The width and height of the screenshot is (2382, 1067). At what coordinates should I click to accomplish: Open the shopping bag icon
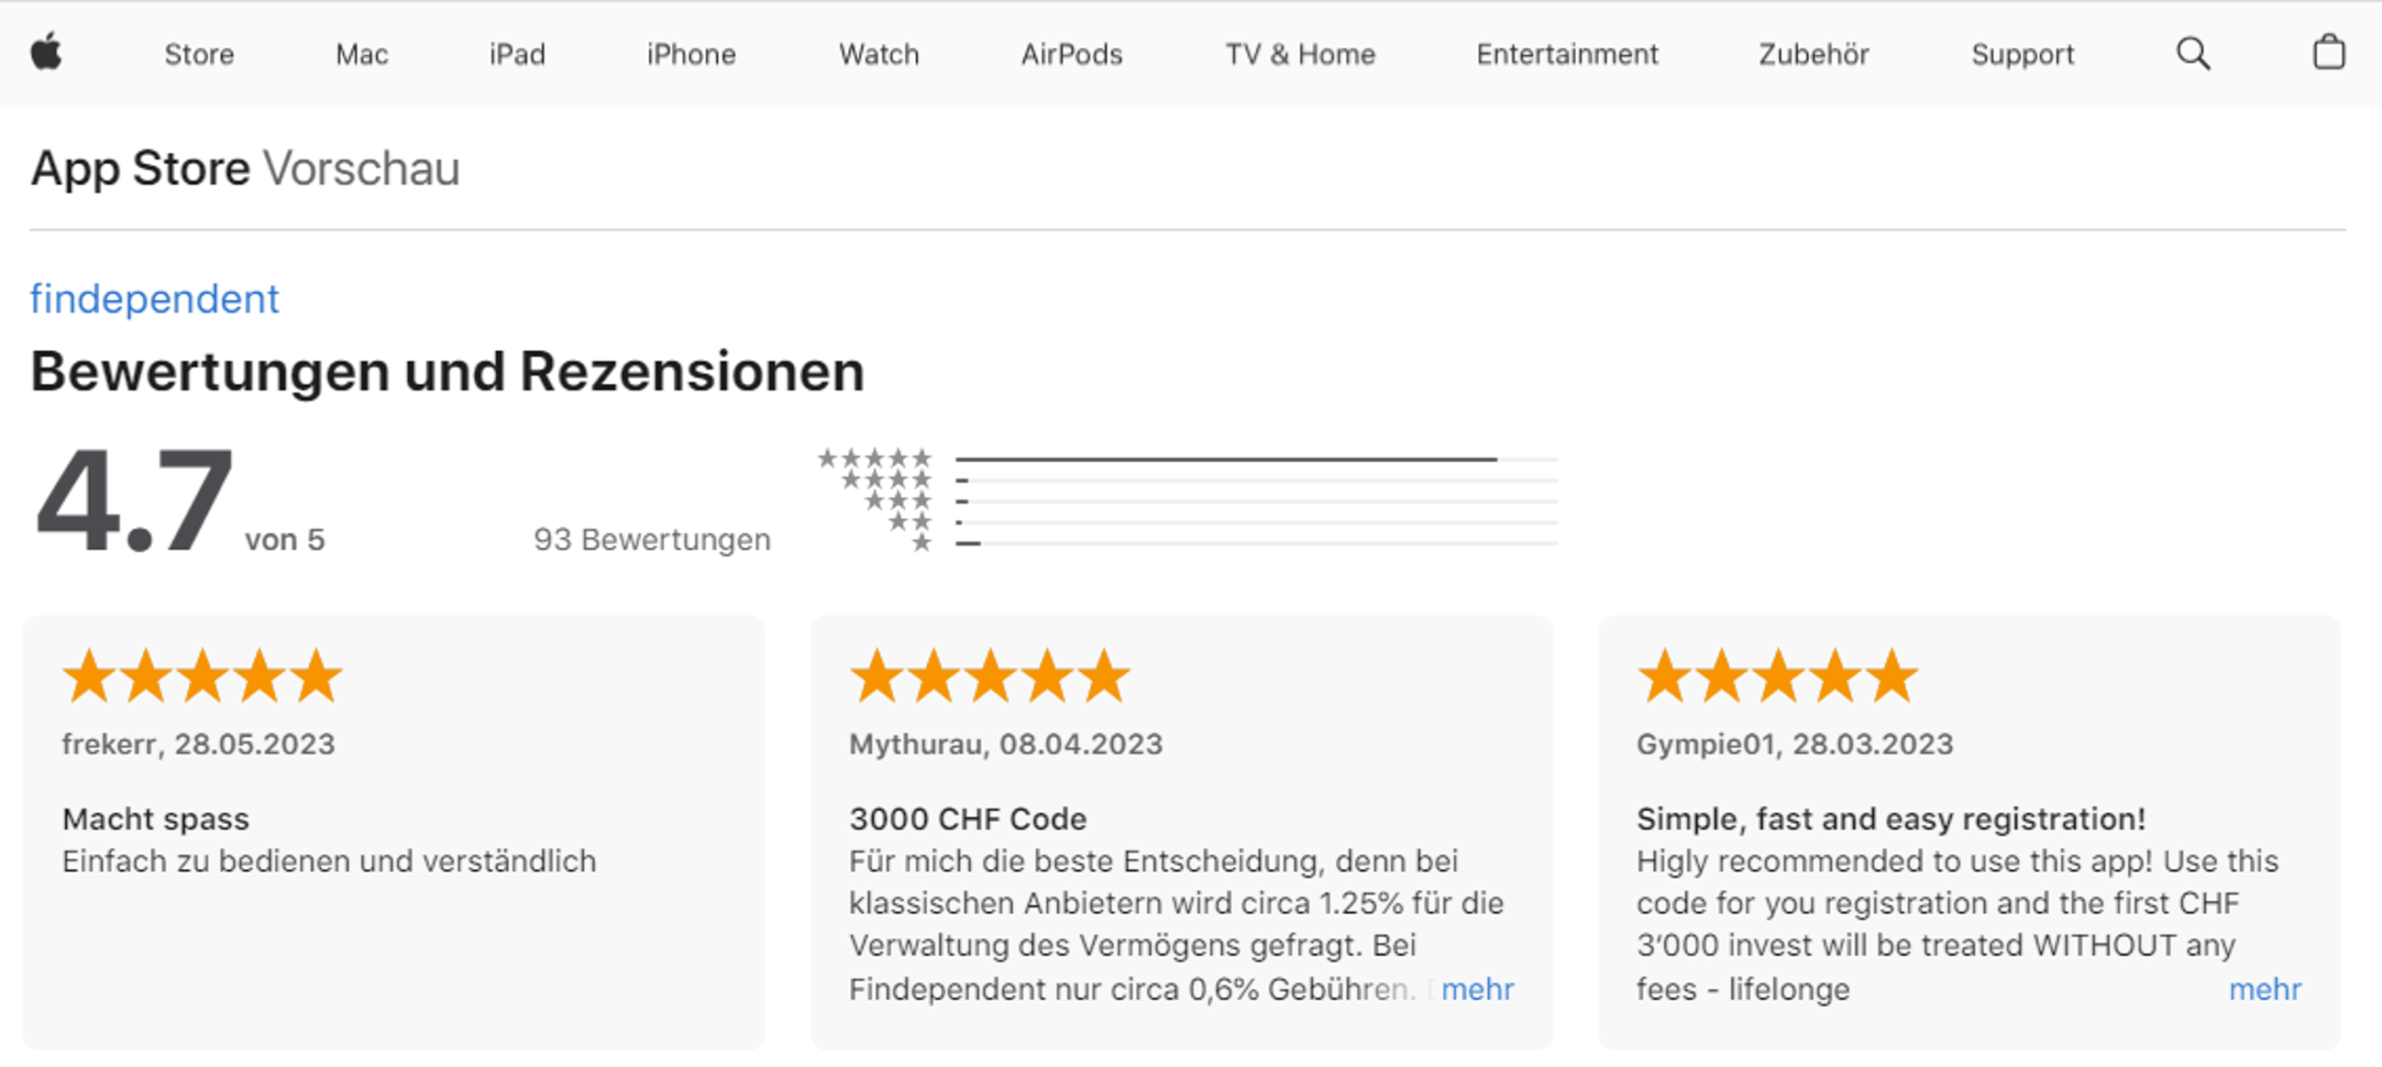tap(2329, 52)
